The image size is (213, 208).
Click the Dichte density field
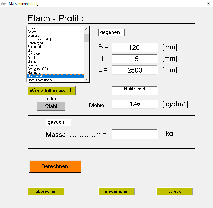(x=134, y=104)
